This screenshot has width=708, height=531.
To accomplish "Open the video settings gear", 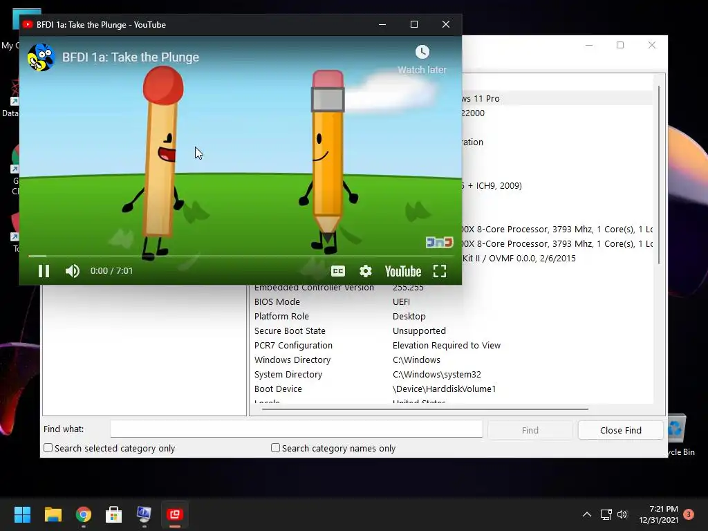I will [365, 271].
